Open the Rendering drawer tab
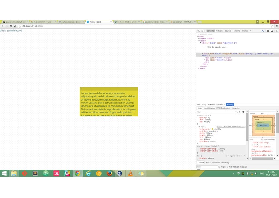The image size is (279, 198). [225, 162]
